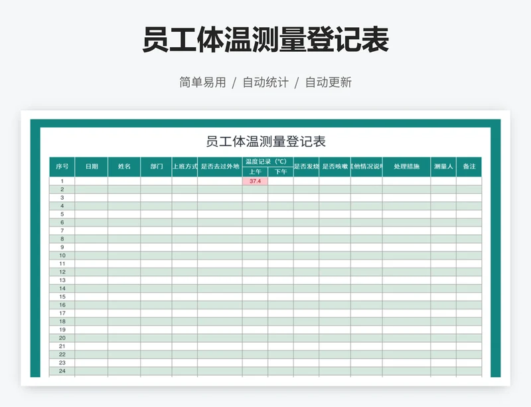This screenshot has height=407, width=531.
Task: Select row number 3 cell
Action: coord(62,198)
